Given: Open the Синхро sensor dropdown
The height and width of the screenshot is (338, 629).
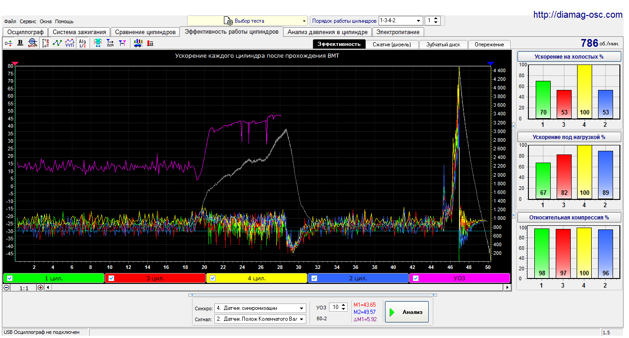Looking at the screenshot, I should (260, 308).
